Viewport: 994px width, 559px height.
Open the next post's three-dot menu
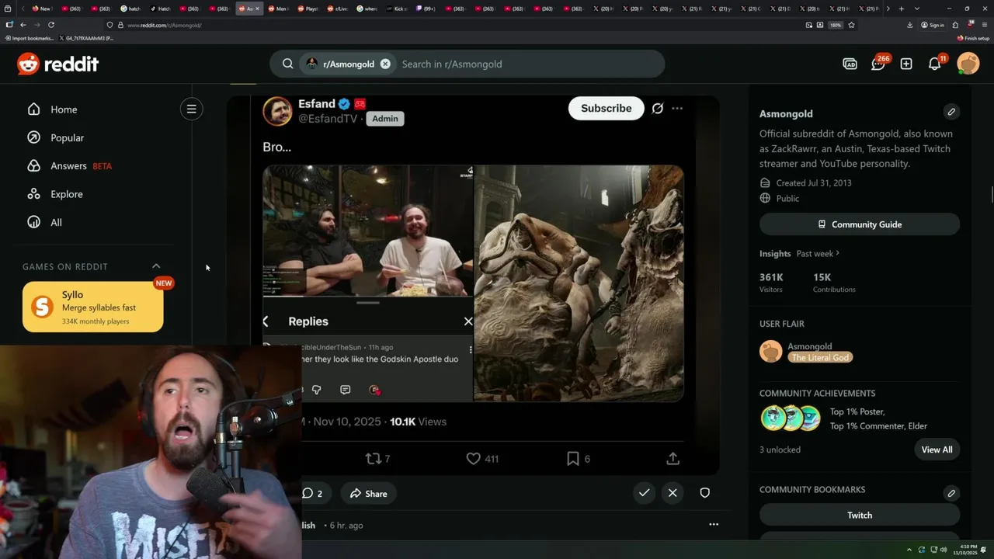[x=714, y=525]
